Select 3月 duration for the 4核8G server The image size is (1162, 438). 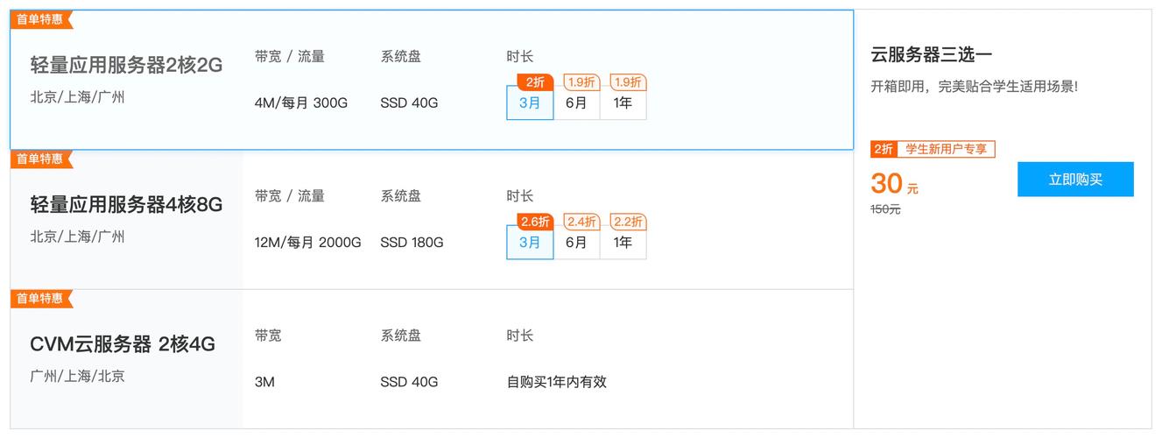[530, 243]
